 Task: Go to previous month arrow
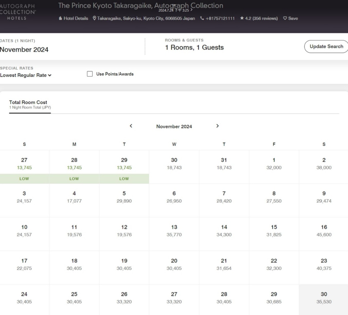tap(131, 126)
